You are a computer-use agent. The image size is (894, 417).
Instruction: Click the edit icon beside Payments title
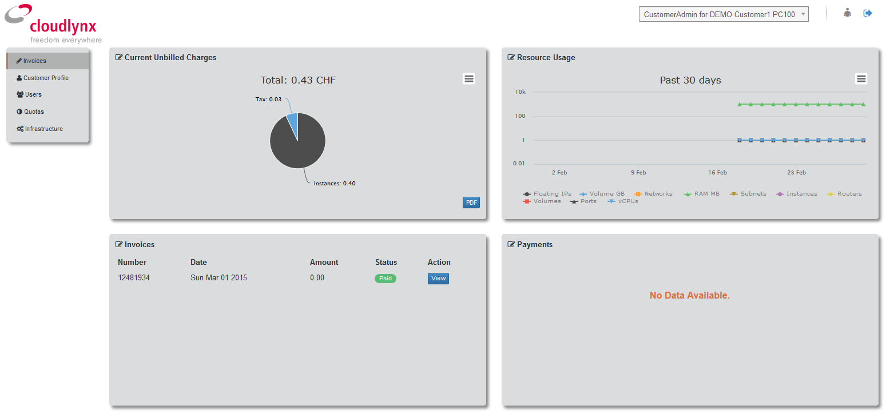click(x=511, y=244)
